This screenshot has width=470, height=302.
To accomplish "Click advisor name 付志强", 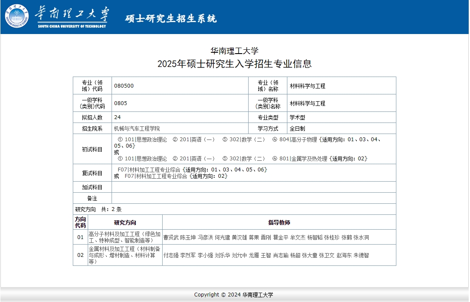I will 171,255.
